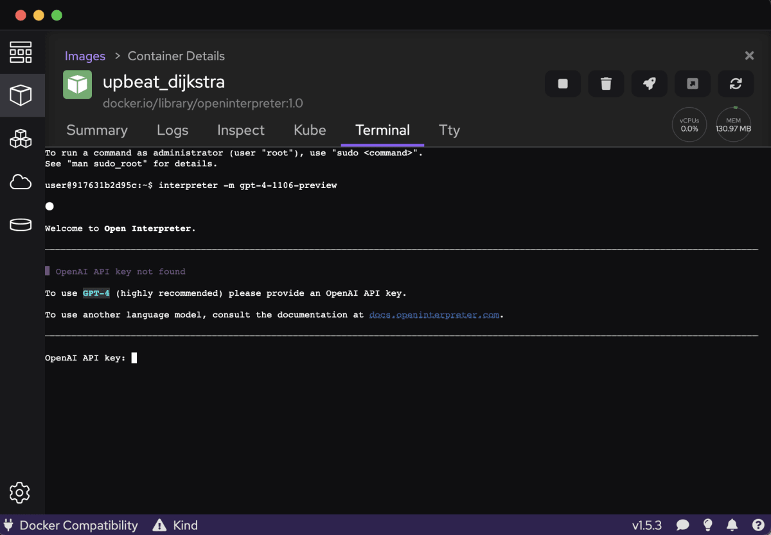The image size is (771, 535).
Task: Click version v1.5.3 in status bar
Action: tap(646, 525)
